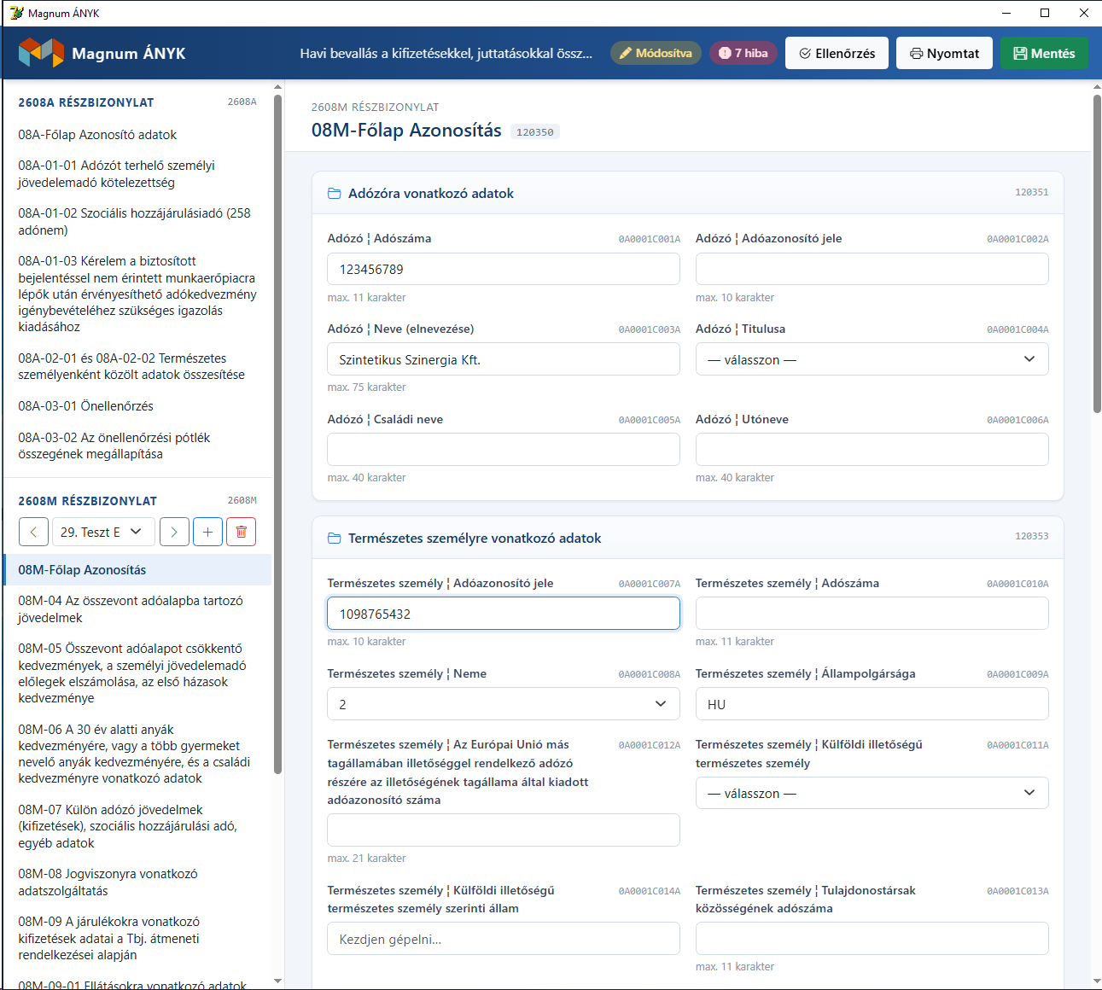This screenshot has height=990, width=1102.
Task: Open the Adózó Titulusa dropdown
Action: [x=872, y=359]
